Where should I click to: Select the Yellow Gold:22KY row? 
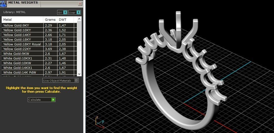(39, 49)
